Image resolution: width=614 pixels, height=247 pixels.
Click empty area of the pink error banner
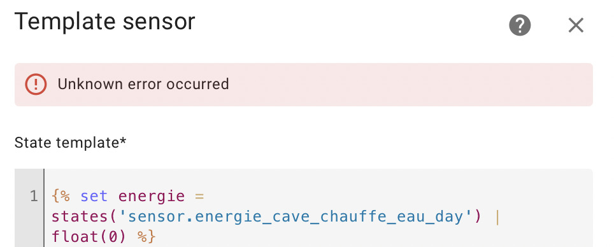411,85
